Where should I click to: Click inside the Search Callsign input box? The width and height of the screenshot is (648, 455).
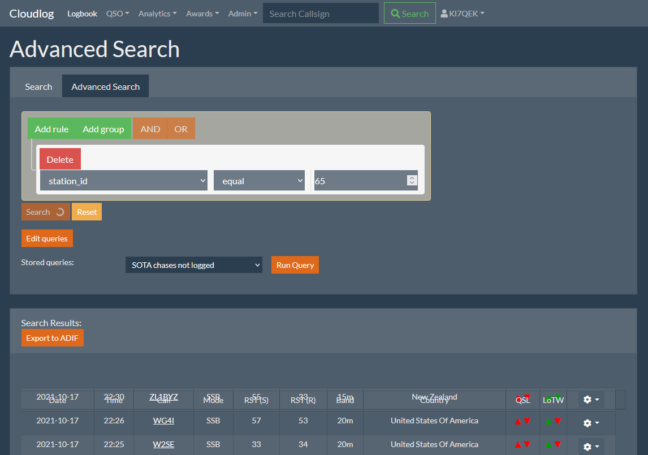321,13
